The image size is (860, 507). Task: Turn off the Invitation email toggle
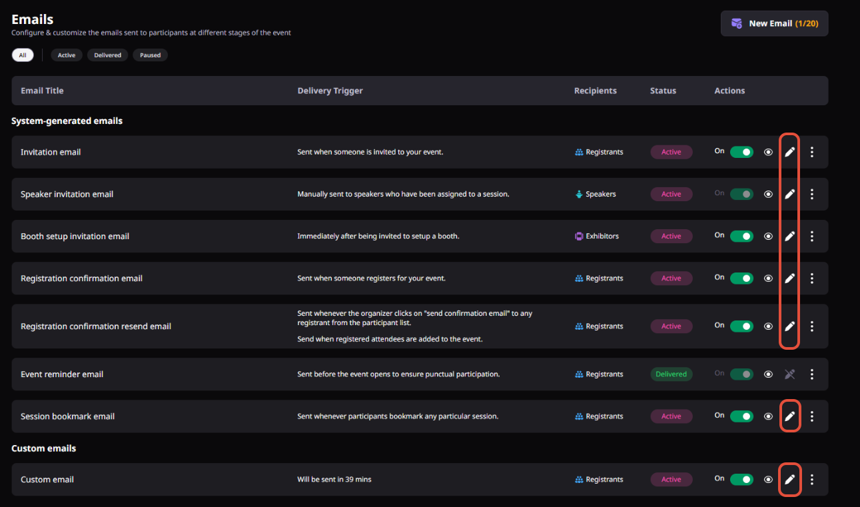pos(741,152)
